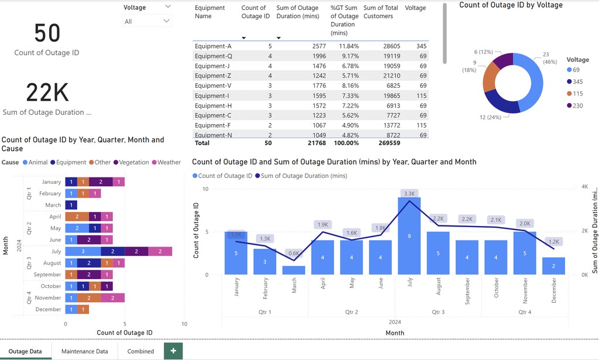Select July Weather segment in stacked bar
Image resolution: width=599 pixels, height=360 pixels.
(x=160, y=251)
